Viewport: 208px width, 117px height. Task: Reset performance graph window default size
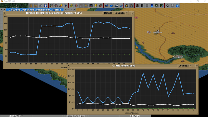pyautogui.click(x=130, y=13)
